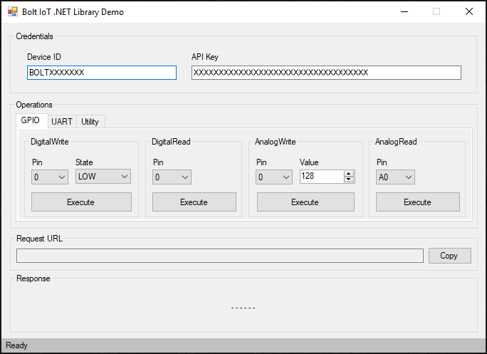The width and height of the screenshot is (487, 354).
Task: Open DigitalWrite State dropdown showing LOW
Action: [103, 176]
